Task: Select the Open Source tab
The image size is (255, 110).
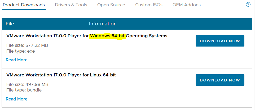Action: [111, 5]
